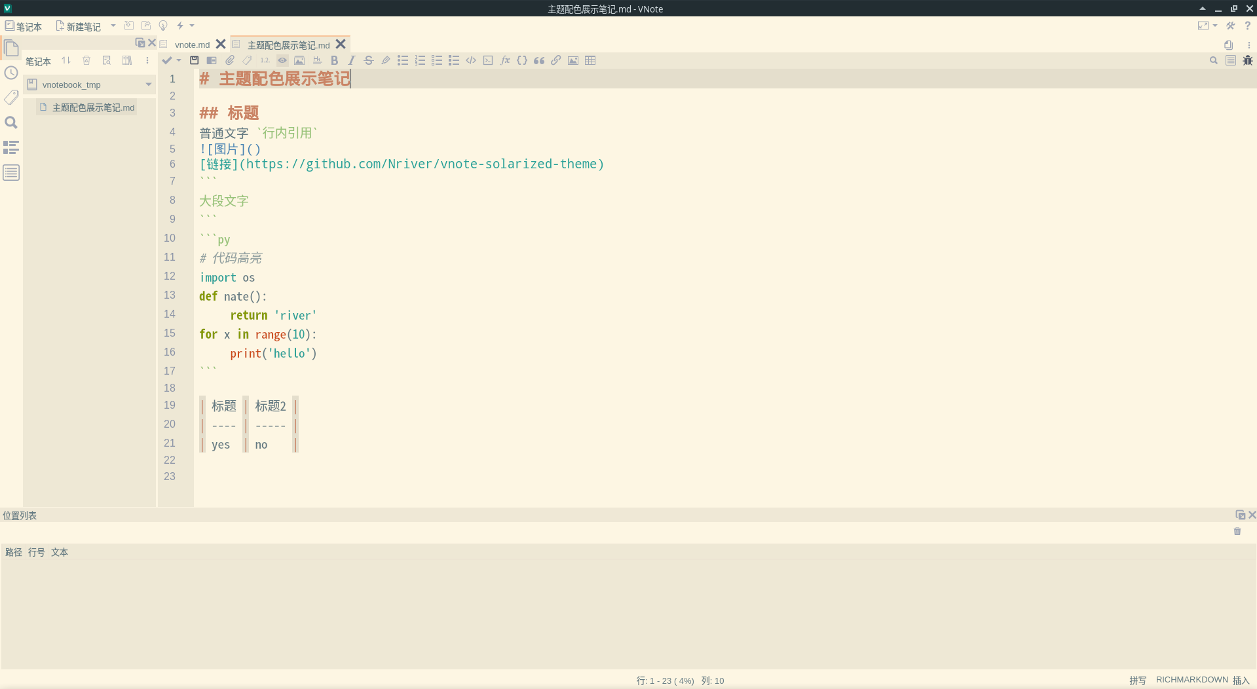Open settings with the tools icon
The height and width of the screenshot is (689, 1257).
[1231, 26]
